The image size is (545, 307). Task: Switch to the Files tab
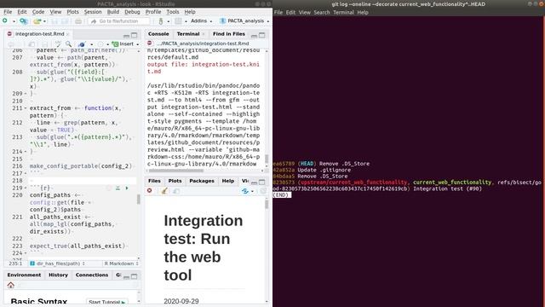(x=154, y=181)
